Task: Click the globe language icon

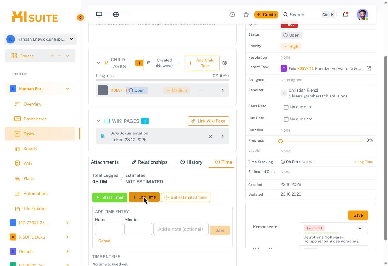Action: point(116,15)
